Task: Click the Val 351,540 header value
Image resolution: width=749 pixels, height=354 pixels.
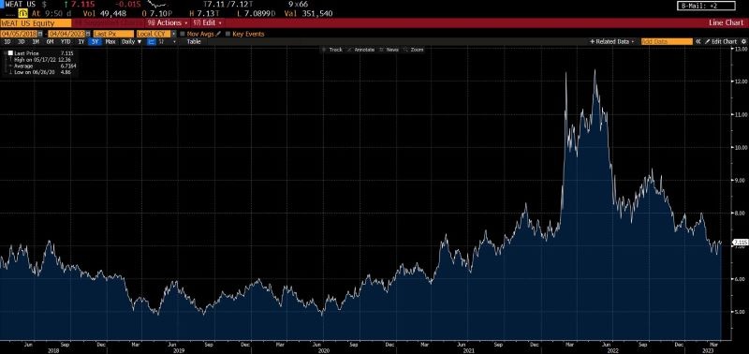Action: pos(308,13)
